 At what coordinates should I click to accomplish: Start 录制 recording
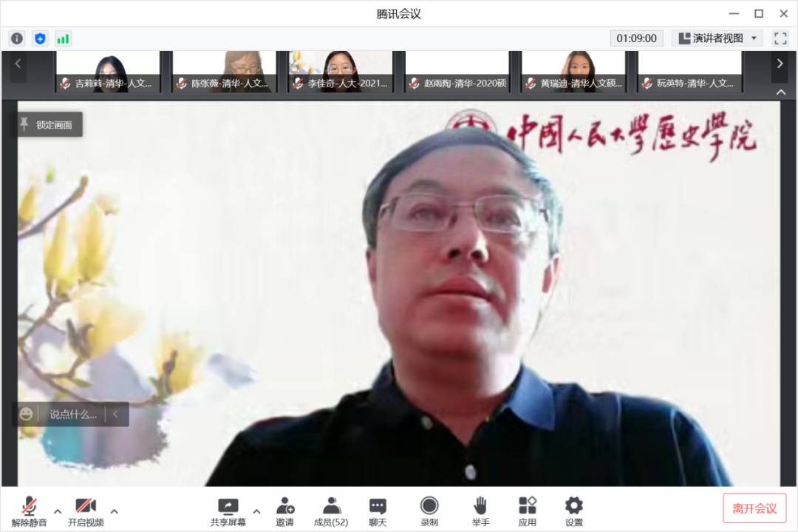[x=429, y=511]
